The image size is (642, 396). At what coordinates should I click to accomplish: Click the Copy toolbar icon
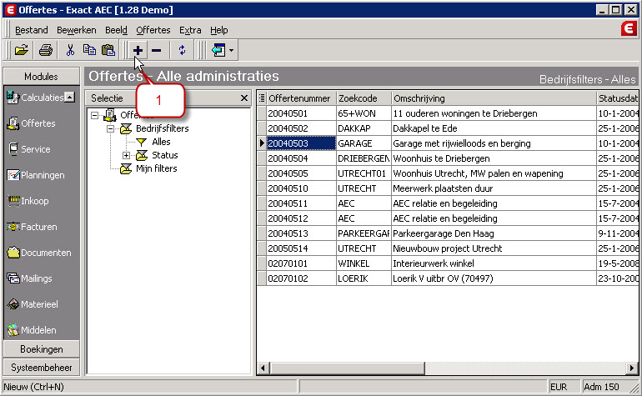88,50
